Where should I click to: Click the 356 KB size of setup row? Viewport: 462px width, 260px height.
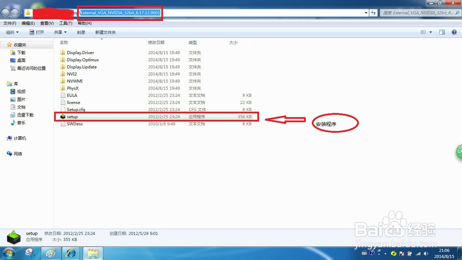pyautogui.click(x=244, y=117)
